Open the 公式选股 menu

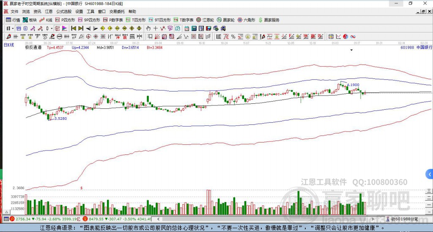click(63, 11)
